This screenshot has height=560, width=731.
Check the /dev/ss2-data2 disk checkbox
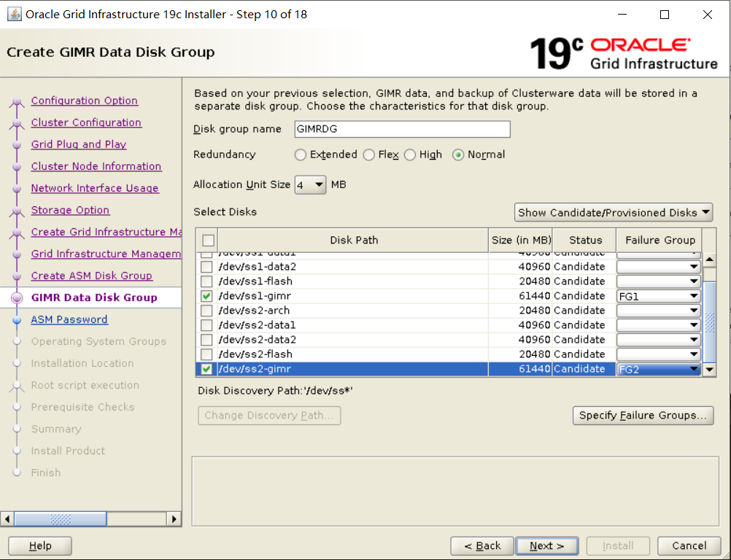(206, 340)
